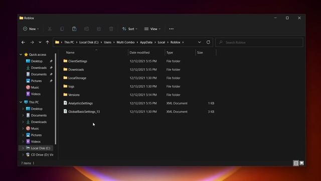The height and width of the screenshot is (181, 321).
Task: Open Videos under Quick access
Action: [36, 94]
